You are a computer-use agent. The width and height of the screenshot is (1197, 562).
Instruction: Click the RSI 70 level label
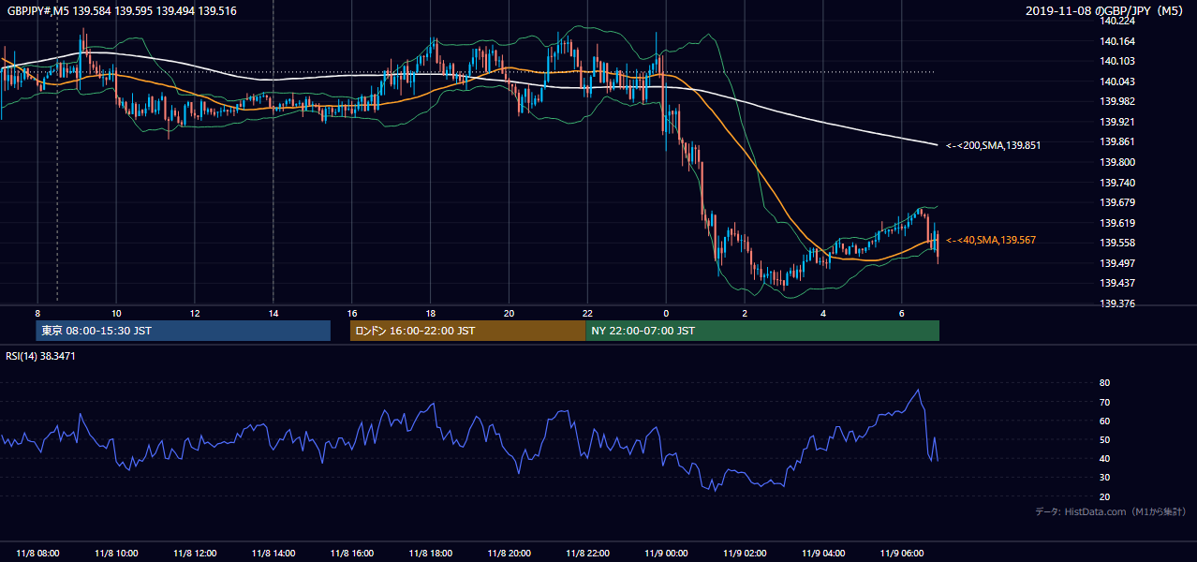[1104, 403]
